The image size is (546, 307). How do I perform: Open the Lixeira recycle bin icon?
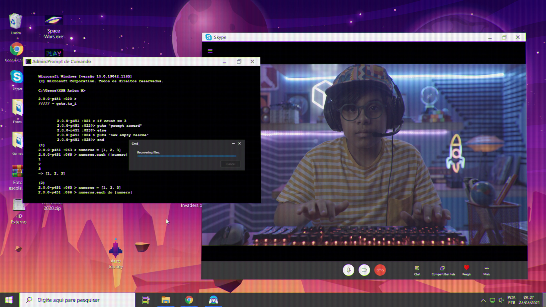pyautogui.click(x=15, y=24)
